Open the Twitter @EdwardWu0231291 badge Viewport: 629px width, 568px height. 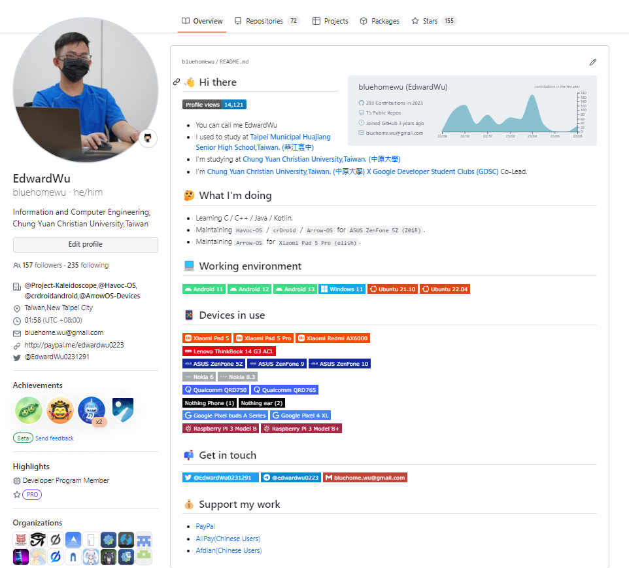click(220, 478)
